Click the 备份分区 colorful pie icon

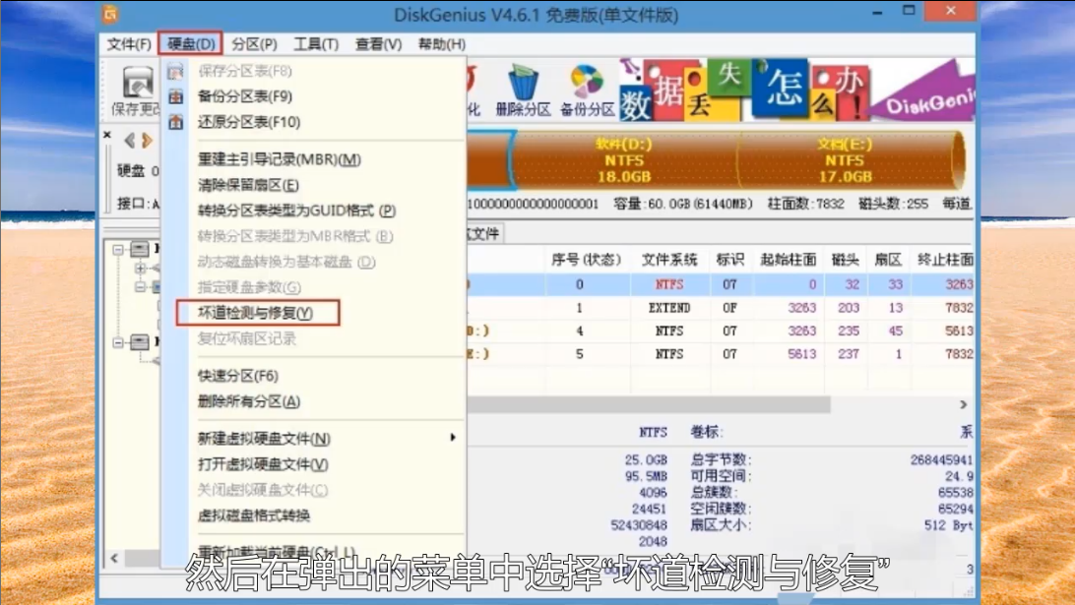[x=587, y=82]
